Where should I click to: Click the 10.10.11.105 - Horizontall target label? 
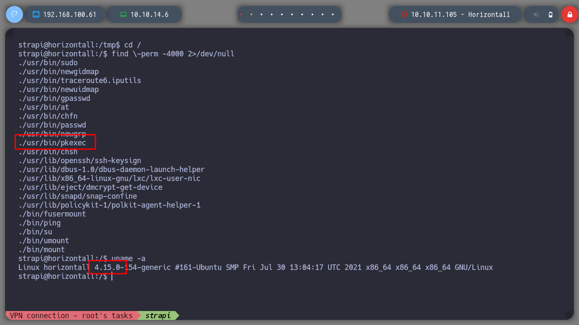tap(460, 14)
